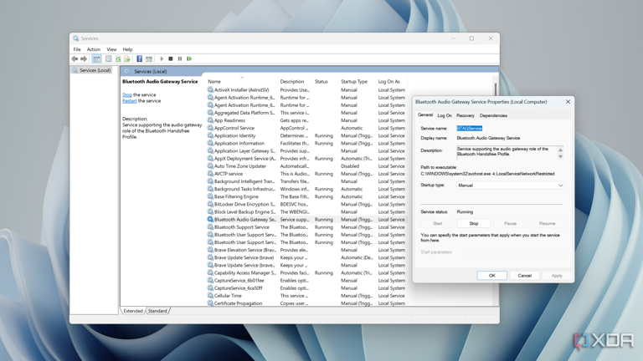Screen dimensions: 643x361
Task: Click the OK button
Action: pyautogui.click(x=492, y=276)
